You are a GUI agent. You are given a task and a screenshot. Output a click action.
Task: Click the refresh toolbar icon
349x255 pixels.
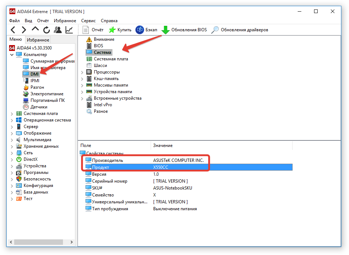pyautogui.click(x=47, y=30)
